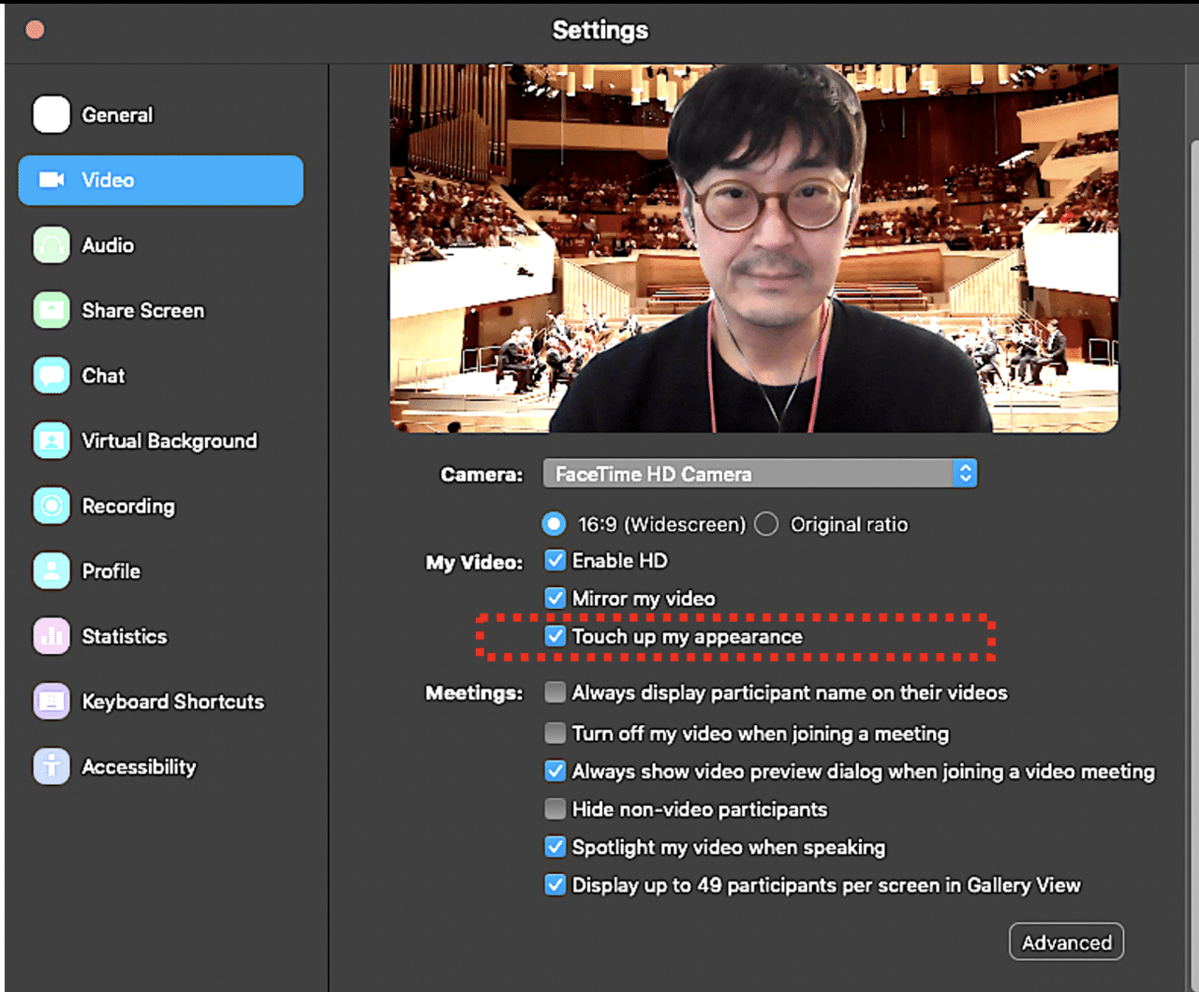
Task: Go to Chat settings
Action: [160, 376]
